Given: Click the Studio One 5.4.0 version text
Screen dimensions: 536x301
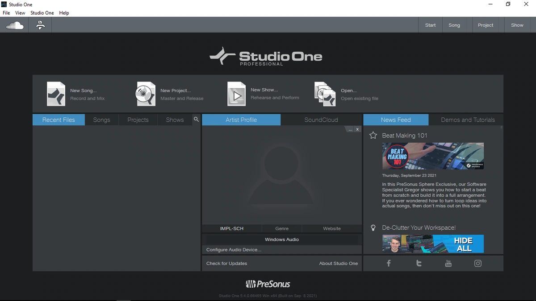Looking at the screenshot, I should [x=268, y=296].
